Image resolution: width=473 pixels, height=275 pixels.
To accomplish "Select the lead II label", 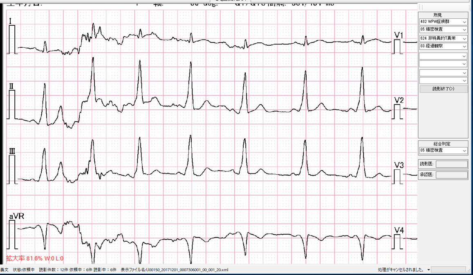I will click(x=11, y=86).
